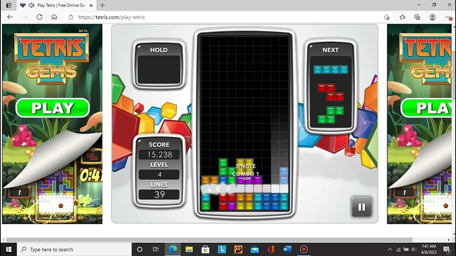
Task: Open the tab actions menu icon
Action: pos(9,5)
